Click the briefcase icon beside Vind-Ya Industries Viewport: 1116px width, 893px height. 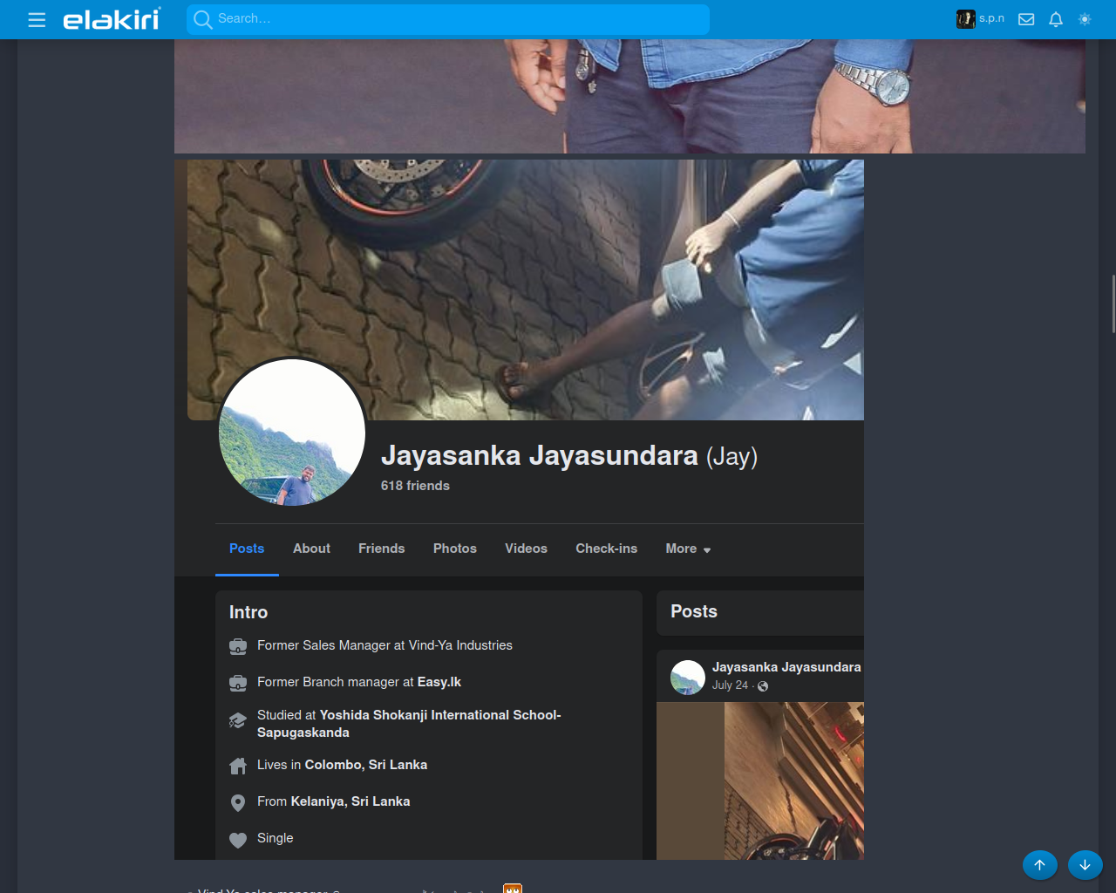coord(238,646)
